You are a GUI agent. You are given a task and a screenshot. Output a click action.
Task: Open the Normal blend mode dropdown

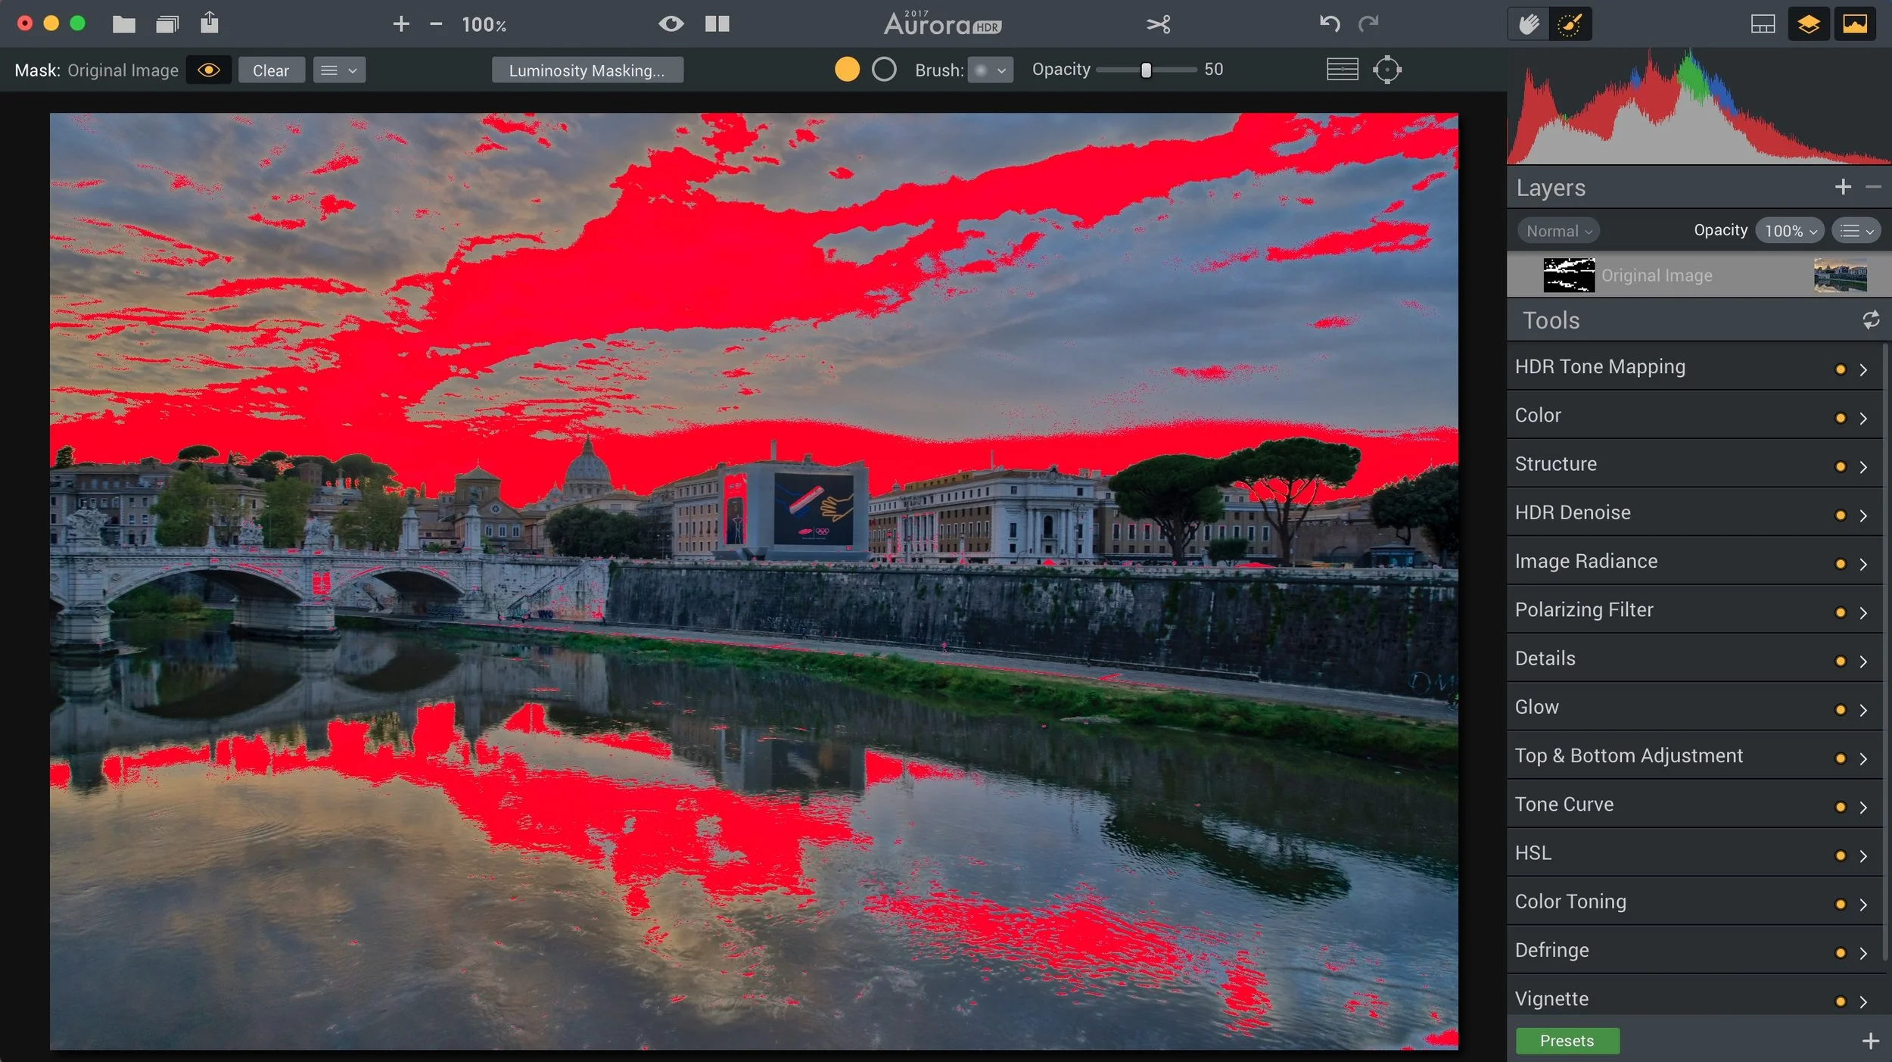tap(1558, 231)
